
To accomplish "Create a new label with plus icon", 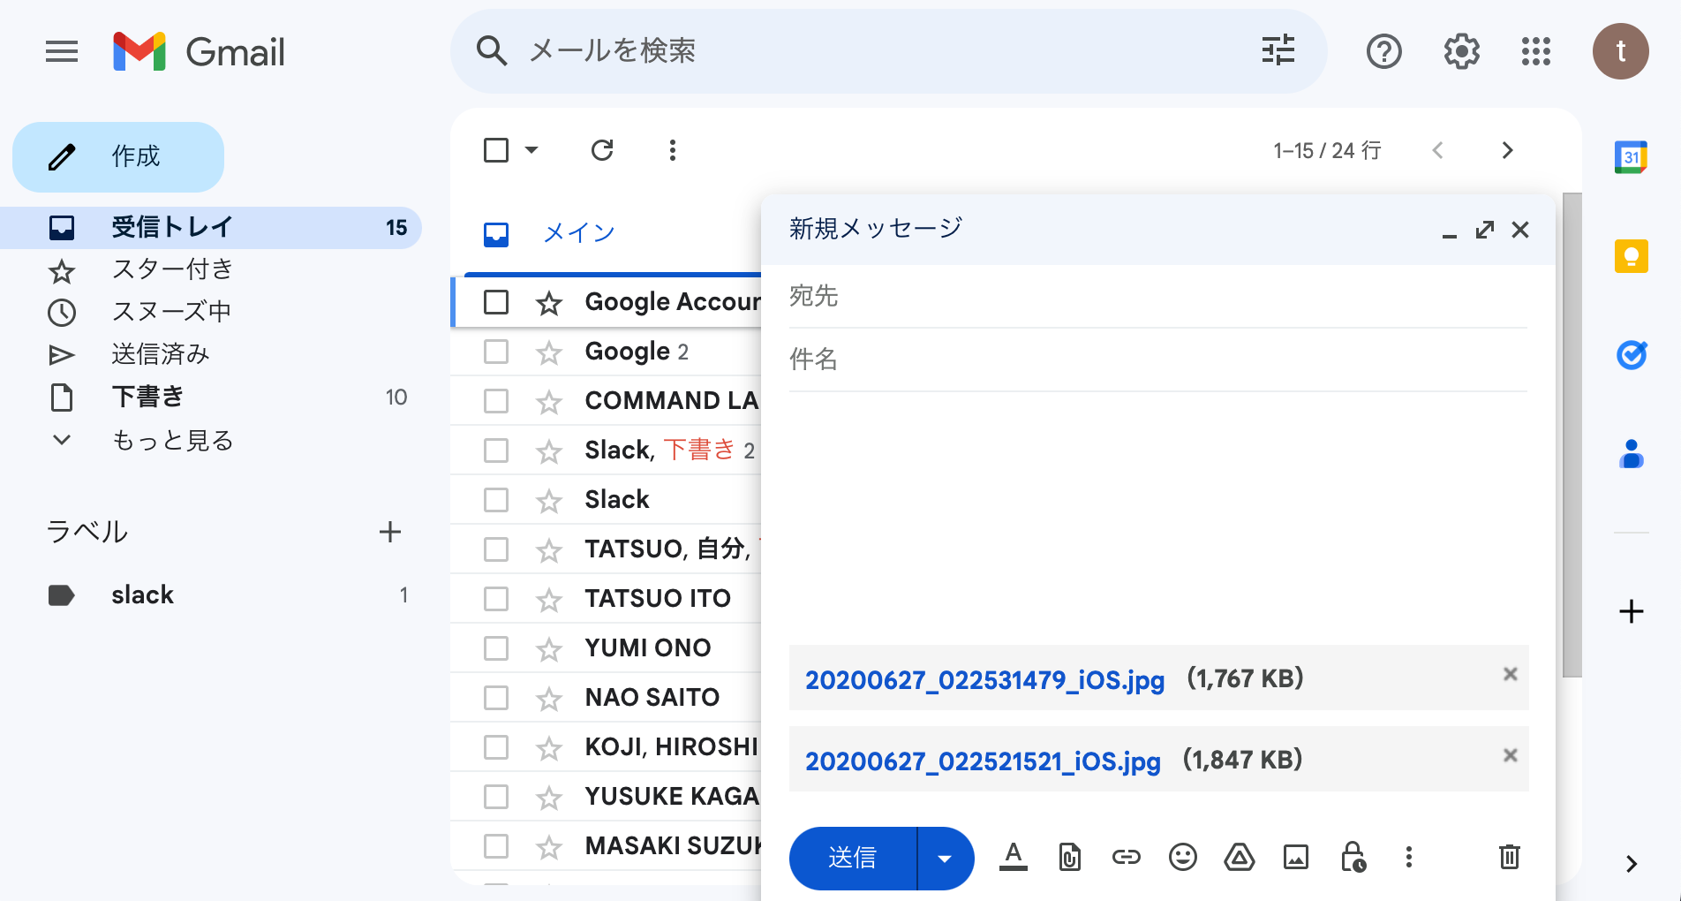I will (x=389, y=532).
